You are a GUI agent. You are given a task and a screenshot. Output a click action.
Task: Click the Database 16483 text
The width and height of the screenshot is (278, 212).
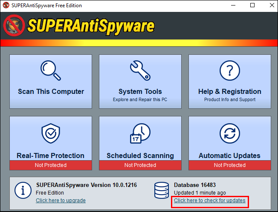(x=195, y=185)
